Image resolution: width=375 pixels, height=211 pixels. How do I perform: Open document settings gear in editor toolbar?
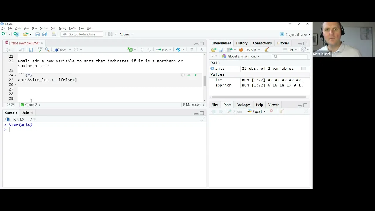pyautogui.click(x=76, y=50)
